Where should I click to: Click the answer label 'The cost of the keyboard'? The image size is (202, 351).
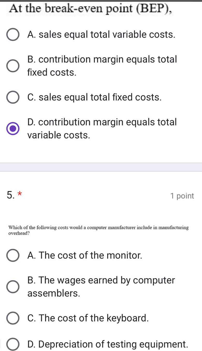pyautogui.click(x=88, y=318)
